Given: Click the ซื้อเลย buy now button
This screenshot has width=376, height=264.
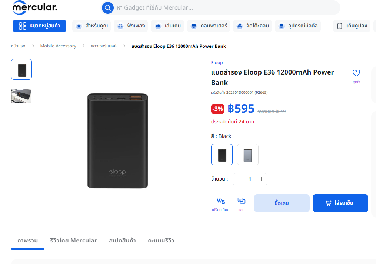Looking at the screenshot, I should [x=282, y=203].
